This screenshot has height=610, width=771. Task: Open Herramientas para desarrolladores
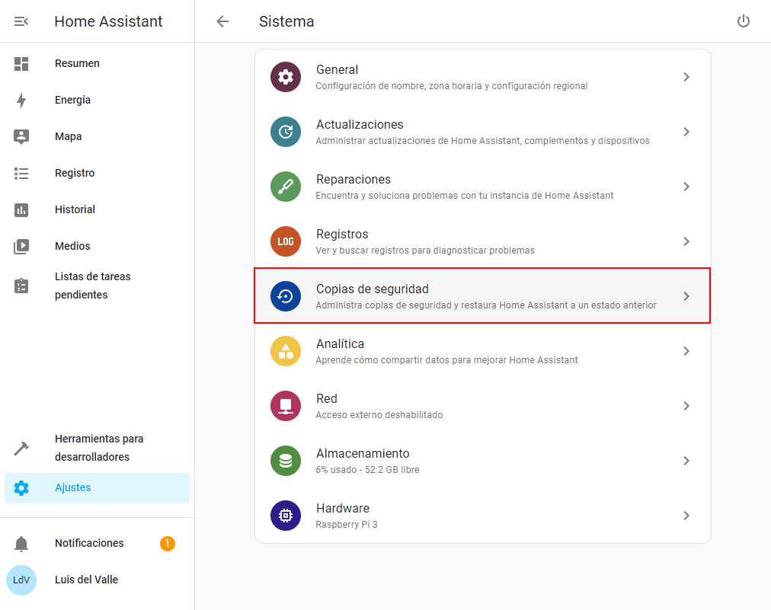tap(97, 449)
